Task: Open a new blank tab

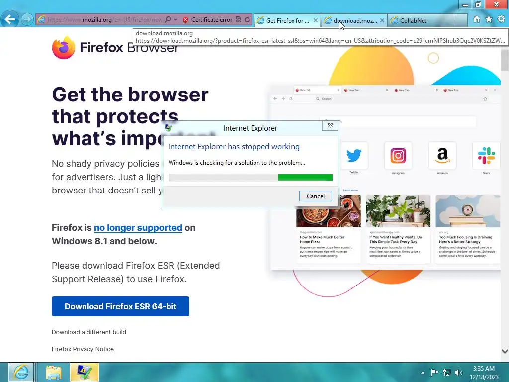Action: [460, 20]
